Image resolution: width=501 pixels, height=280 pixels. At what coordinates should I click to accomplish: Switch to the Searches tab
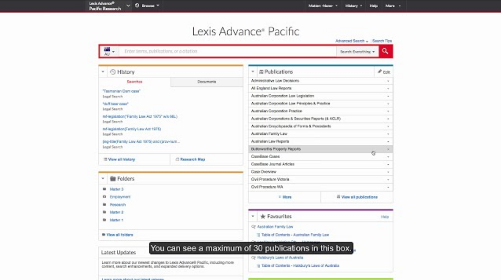[x=135, y=82]
